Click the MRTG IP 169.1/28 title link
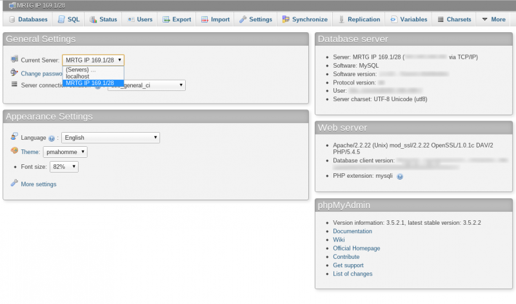 tap(41, 5)
